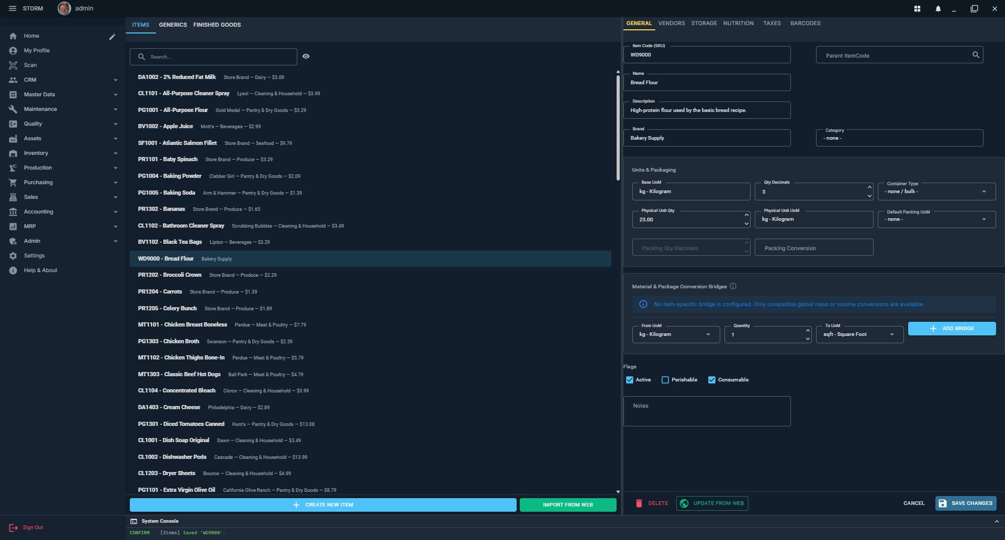Viewport: 1005px width, 540px height.
Task: Switch to the Finished Goods tab
Action: [x=217, y=25]
